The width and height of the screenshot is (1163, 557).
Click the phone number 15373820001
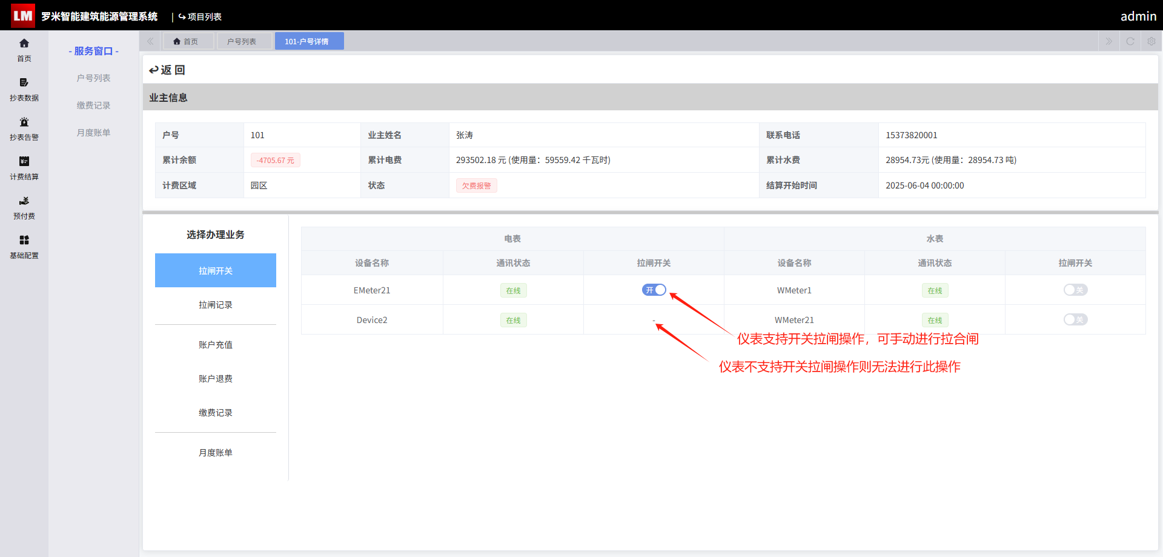pyautogui.click(x=912, y=135)
